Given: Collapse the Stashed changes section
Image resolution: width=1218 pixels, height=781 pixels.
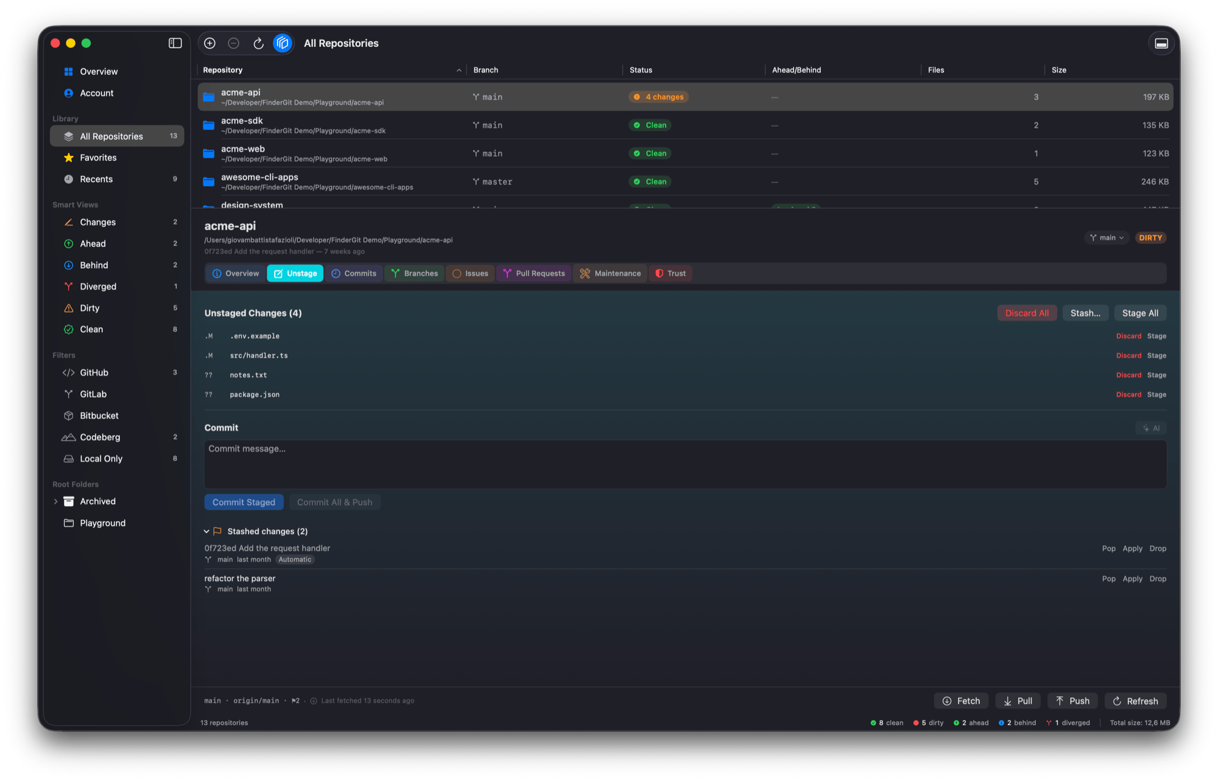Looking at the screenshot, I should coord(206,532).
